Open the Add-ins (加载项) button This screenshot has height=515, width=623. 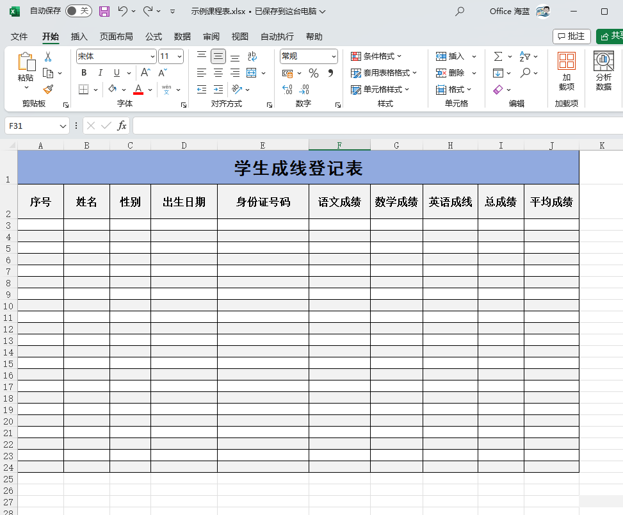coord(567,72)
